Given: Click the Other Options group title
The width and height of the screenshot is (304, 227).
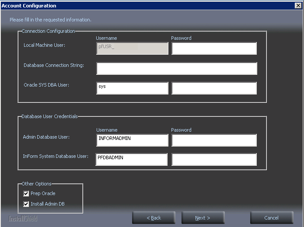Looking at the screenshot, I should coord(36,184).
